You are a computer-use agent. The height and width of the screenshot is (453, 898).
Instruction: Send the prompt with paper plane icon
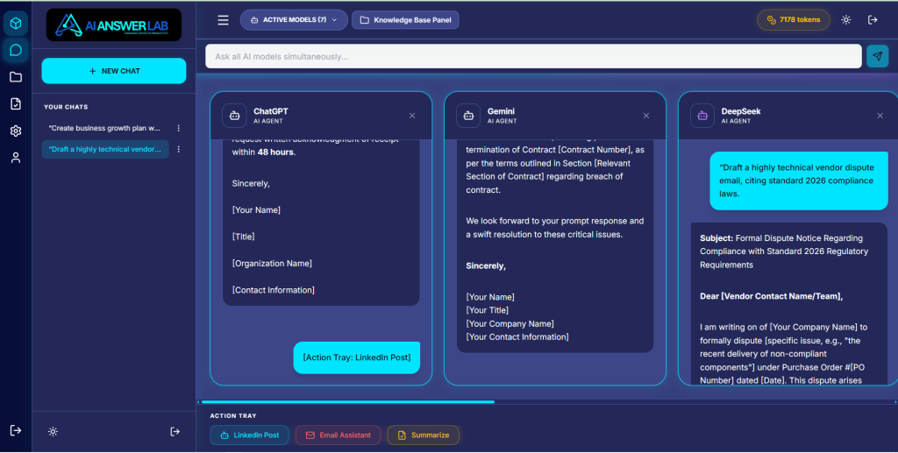877,56
